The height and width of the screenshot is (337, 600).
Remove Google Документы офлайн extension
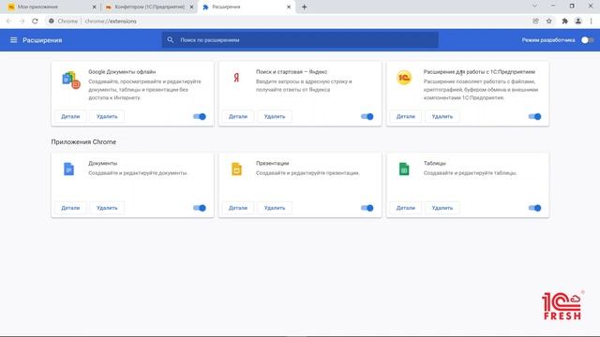click(x=107, y=116)
